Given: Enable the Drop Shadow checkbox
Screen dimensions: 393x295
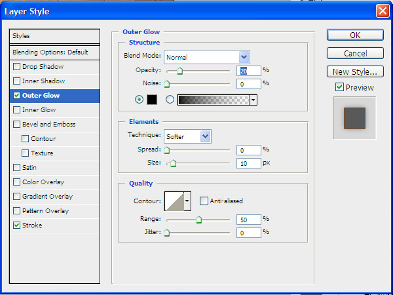Looking at the screenshot, I should (x=16, y=67).
